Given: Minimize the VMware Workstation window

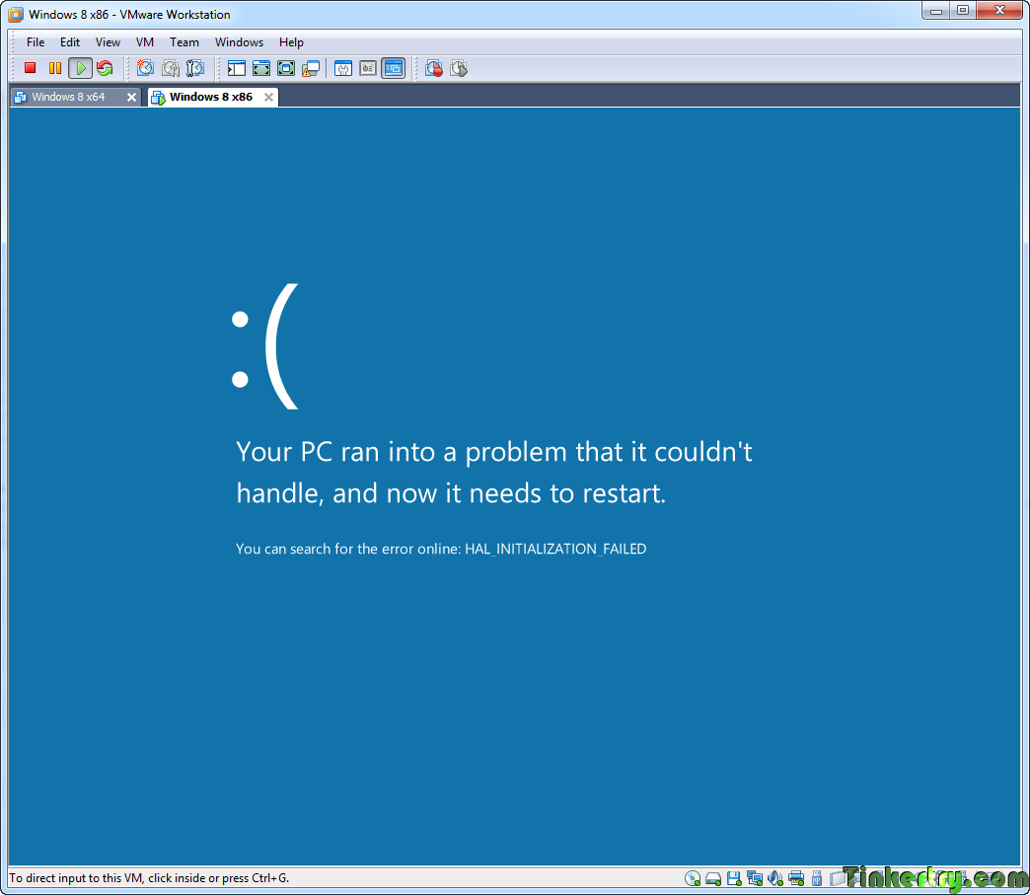Looking at the screenshot, I should click(x=936, y=11).
